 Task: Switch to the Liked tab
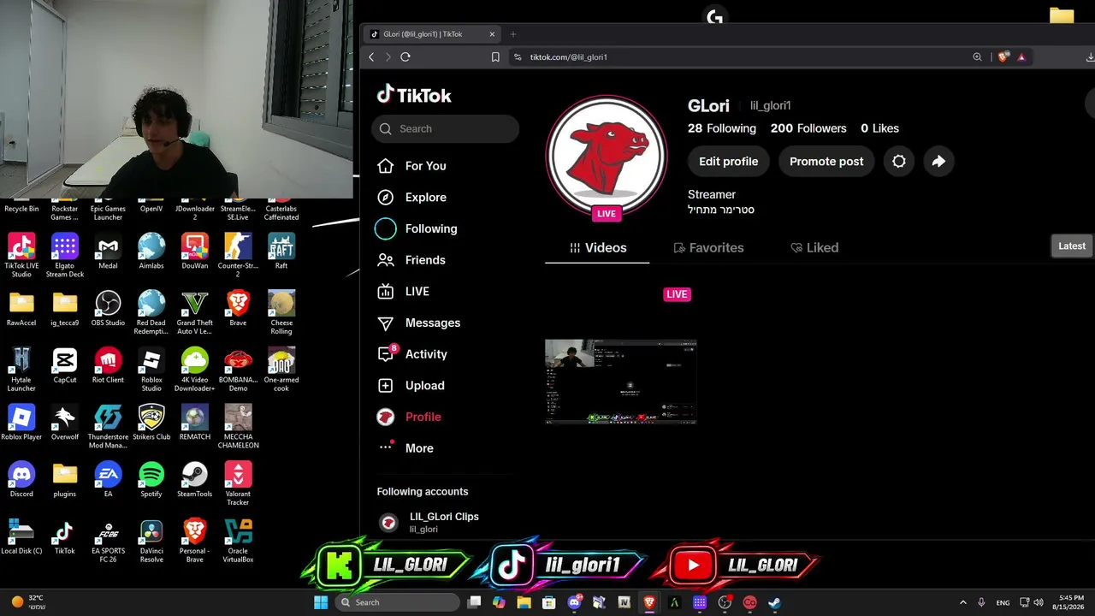[814, 248]
